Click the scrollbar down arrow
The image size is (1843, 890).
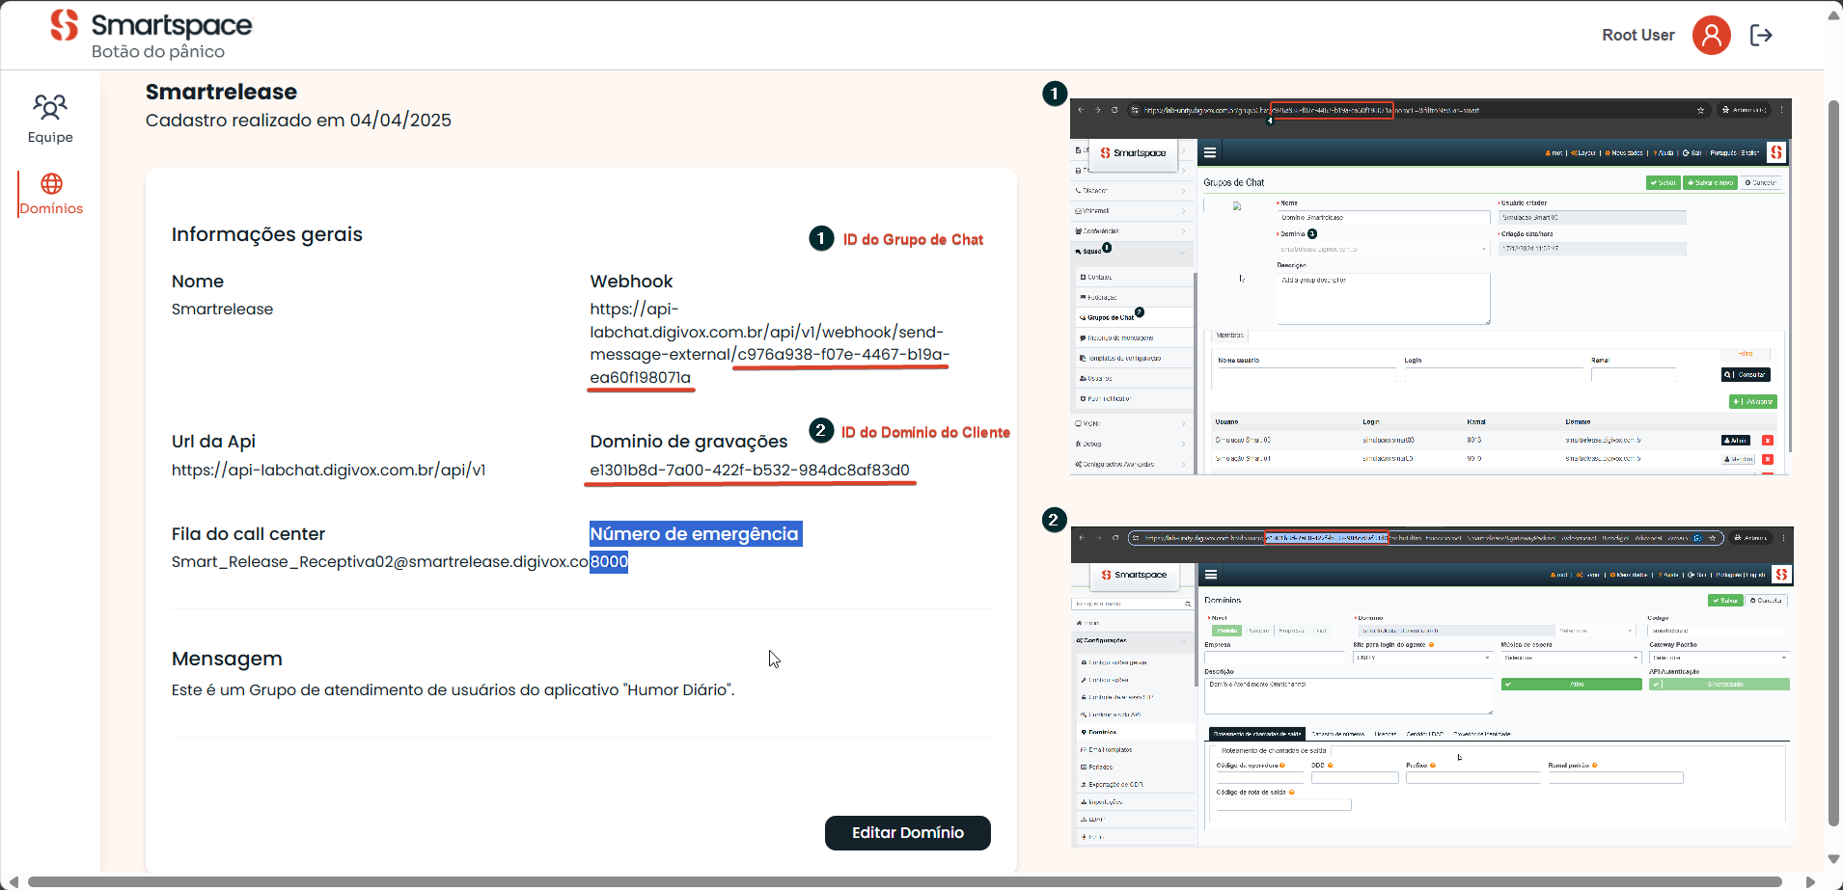(1833, 859)
